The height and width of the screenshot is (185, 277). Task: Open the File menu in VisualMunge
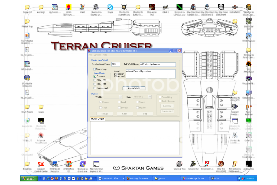point(90,55)
